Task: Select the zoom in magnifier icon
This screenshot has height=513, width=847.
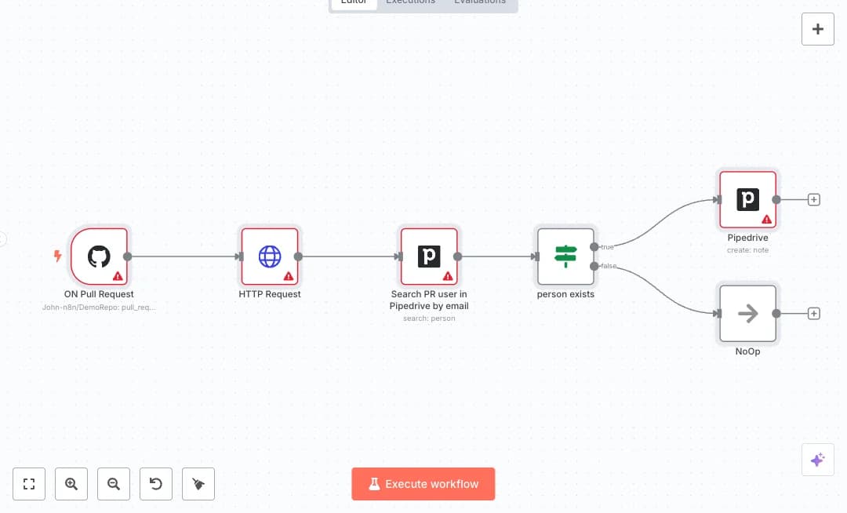Action: (71, 484)
